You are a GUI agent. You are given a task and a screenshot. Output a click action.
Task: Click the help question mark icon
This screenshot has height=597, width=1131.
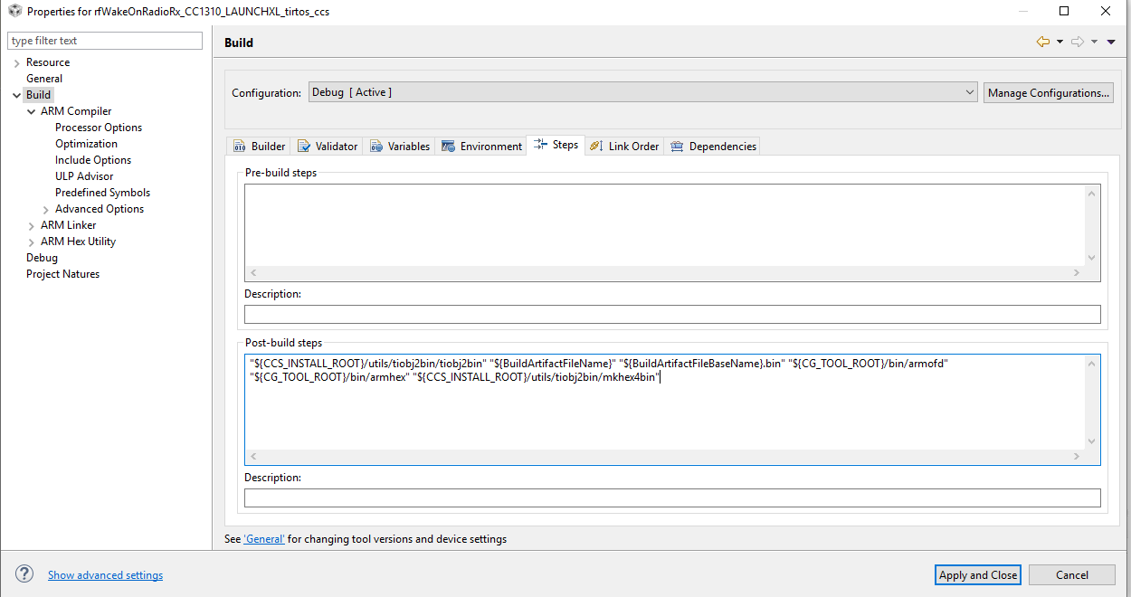(x=24, y=574)
